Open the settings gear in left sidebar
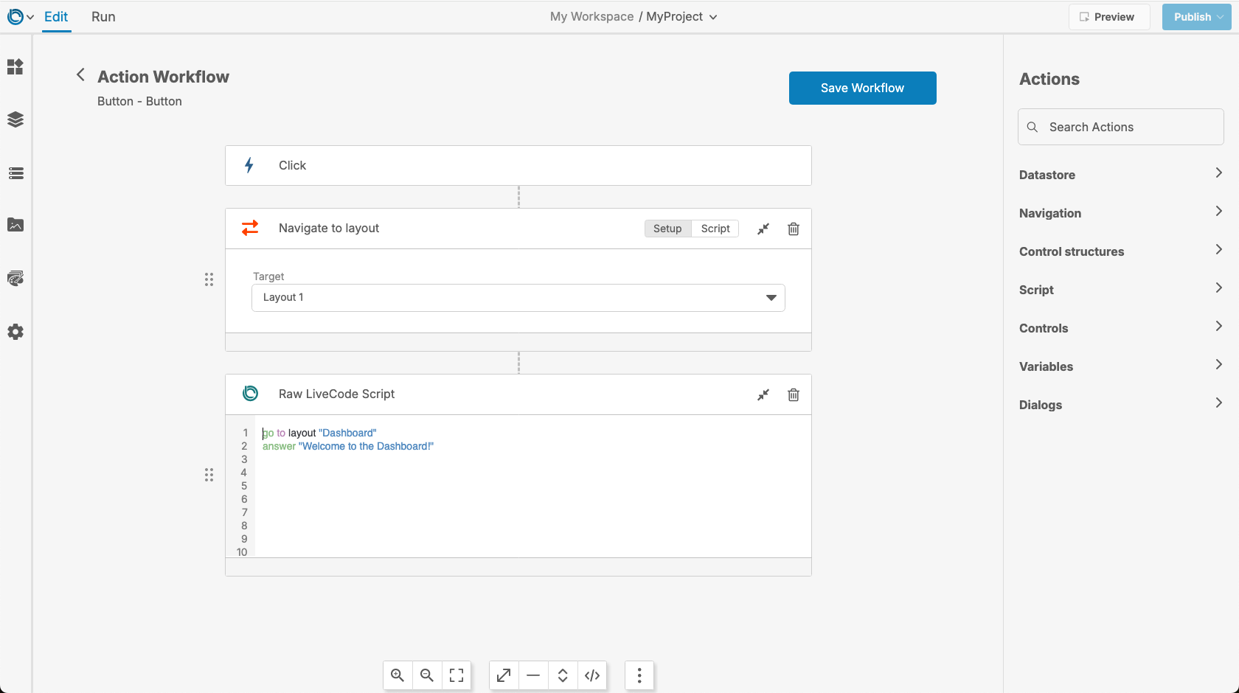 pyautogui.click(x=15, y=332)
